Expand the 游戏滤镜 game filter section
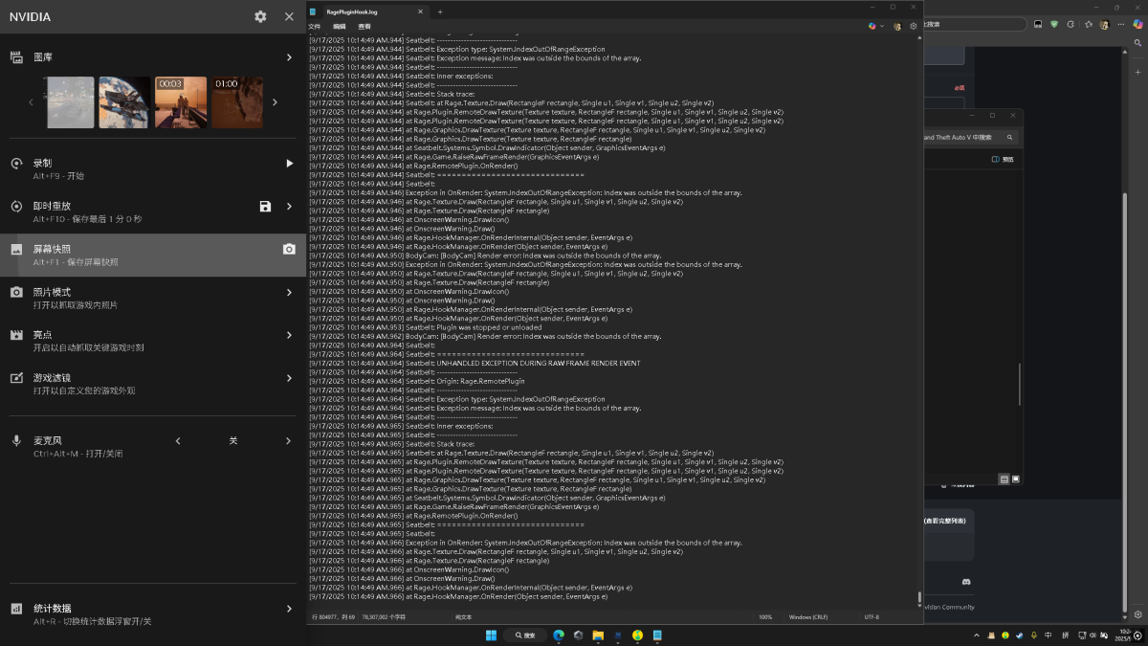Image resolution: width=1148 pixels, height=646 pixels. pos(289,378)
